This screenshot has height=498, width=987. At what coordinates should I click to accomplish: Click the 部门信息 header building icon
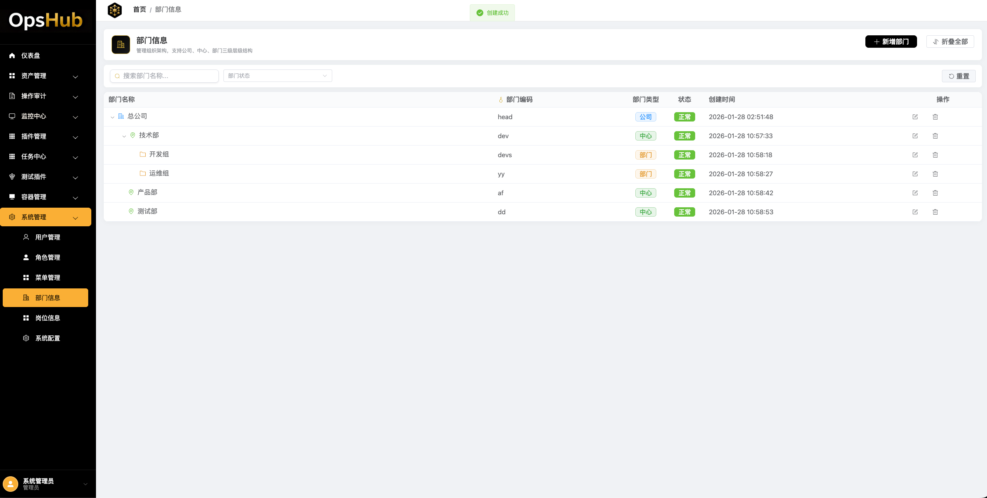click(x=121, y=45)
